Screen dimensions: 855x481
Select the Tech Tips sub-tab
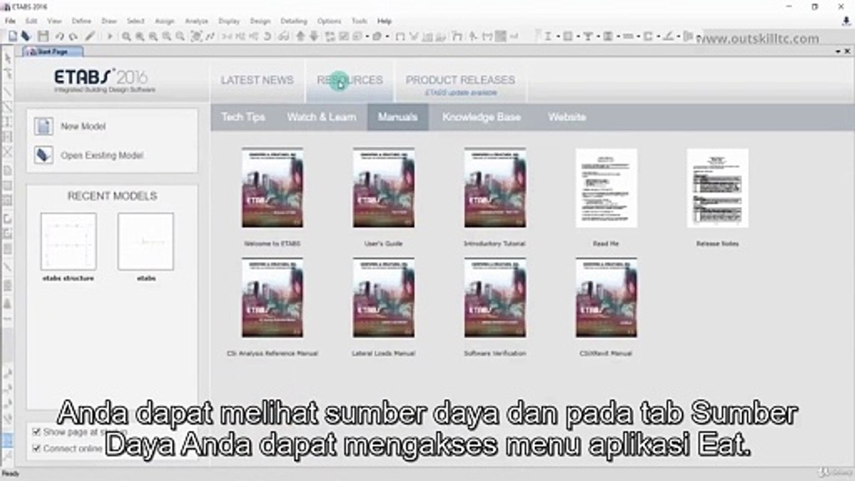(x=243, y=117)
